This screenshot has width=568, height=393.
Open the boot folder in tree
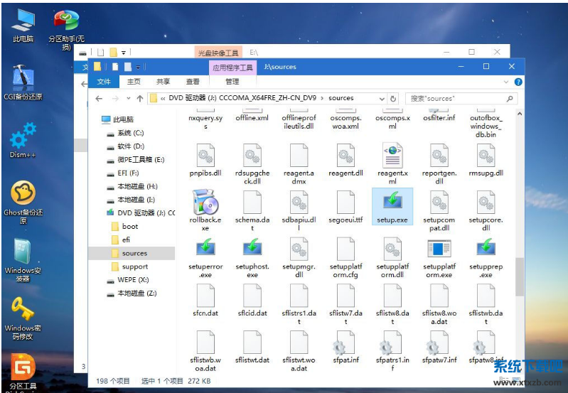[125, 227]
